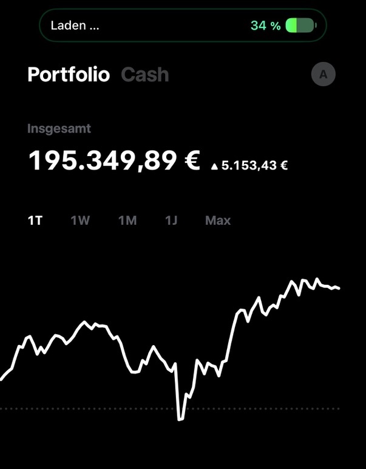Select the 1W time range
366x469 pixels.
tap(80, 221)
